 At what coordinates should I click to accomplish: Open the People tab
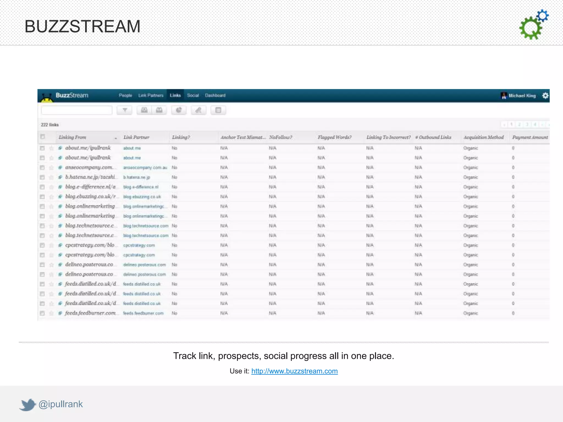125,95
